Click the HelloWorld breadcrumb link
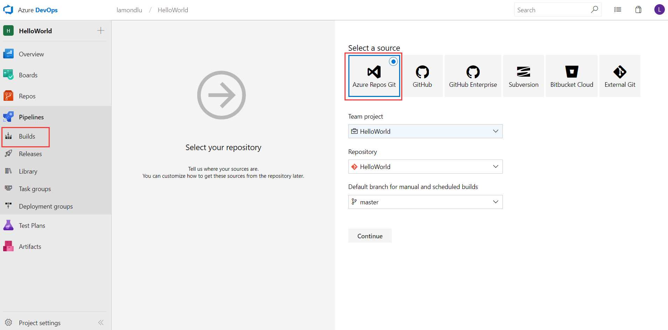Viewport: 668px width, 330px height. [x=173, y=10]
